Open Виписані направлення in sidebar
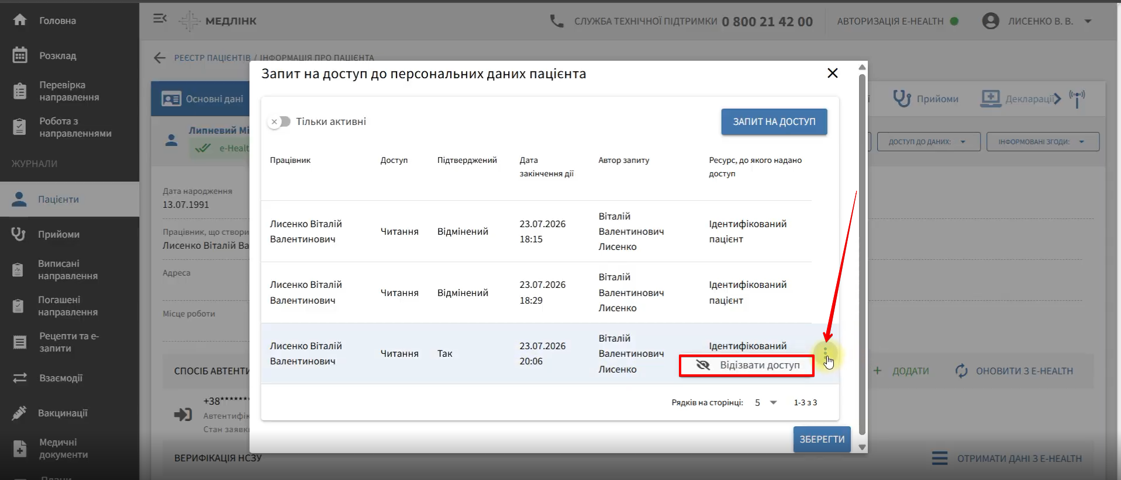Screen dimensions: 1121x480 [x=68, y=270]
